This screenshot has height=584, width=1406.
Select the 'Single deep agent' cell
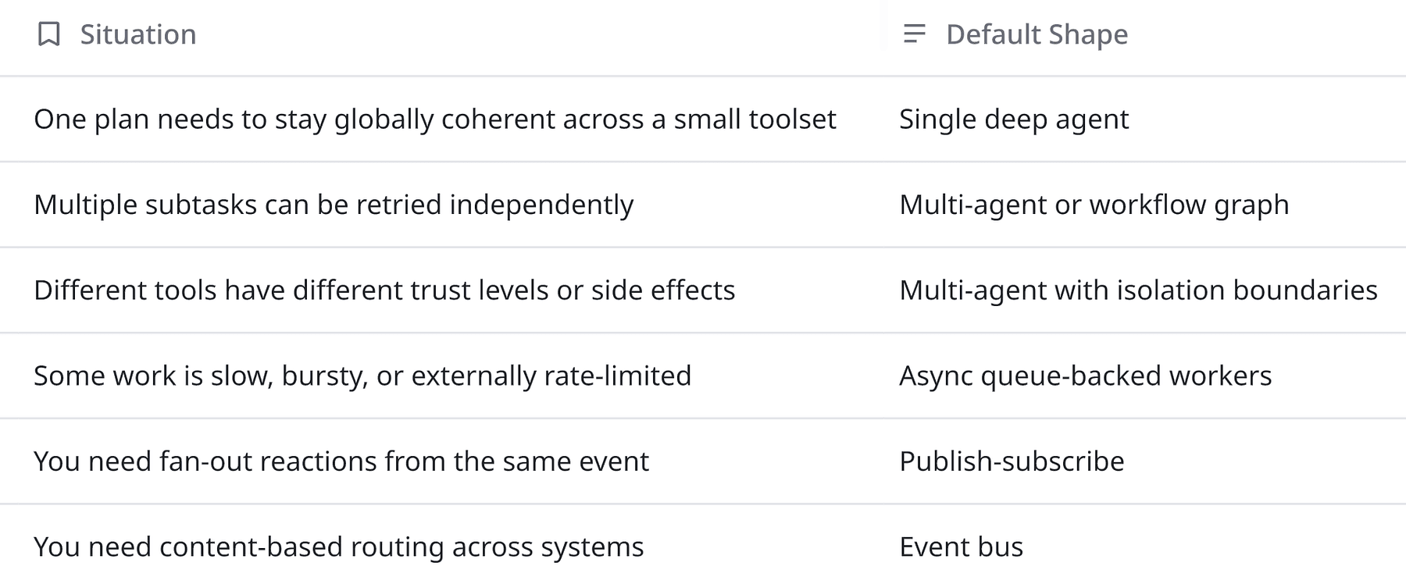1013,119
